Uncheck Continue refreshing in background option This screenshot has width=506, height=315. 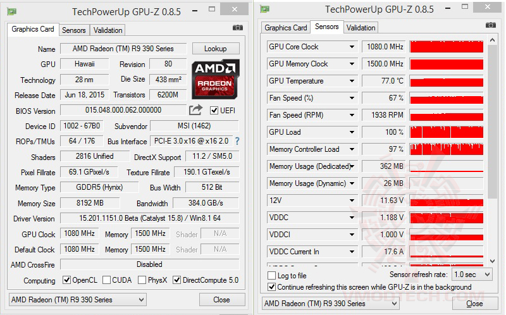[x=272, y=287]
